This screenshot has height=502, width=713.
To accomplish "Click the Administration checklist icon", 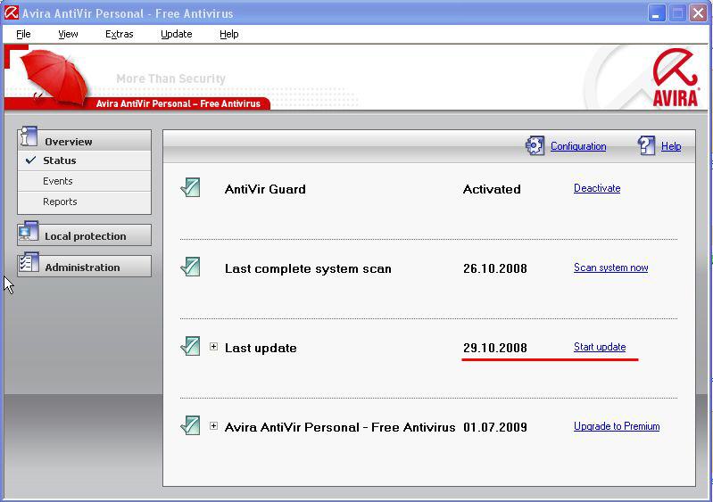I will click(29, 262).
